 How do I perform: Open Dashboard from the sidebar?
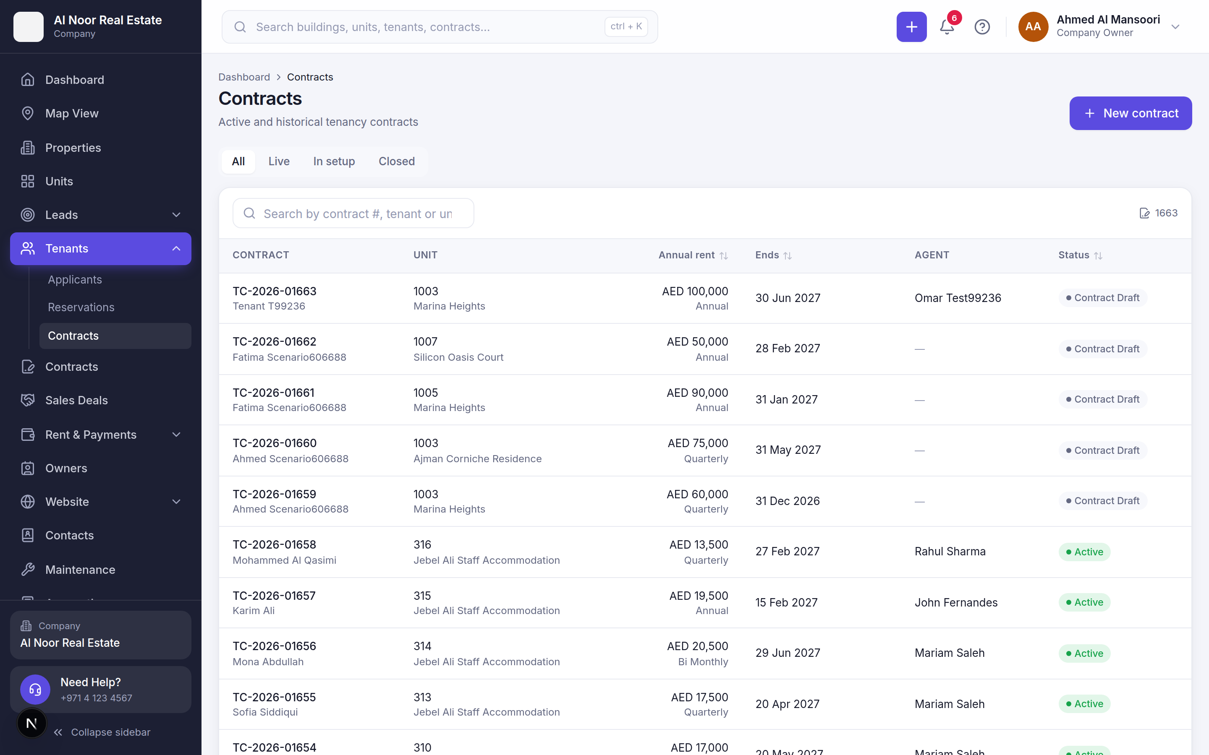tap(100, 80)
